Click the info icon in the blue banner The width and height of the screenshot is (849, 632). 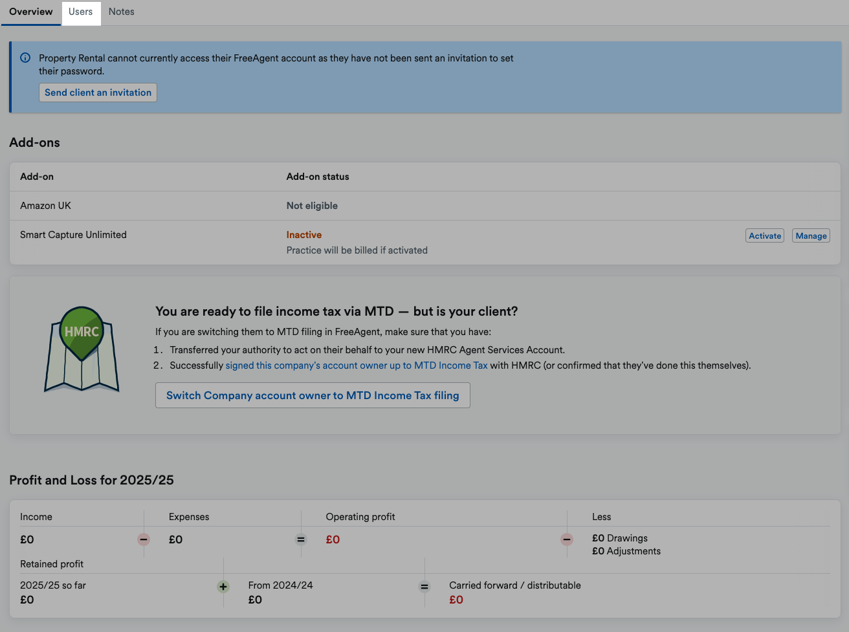25,58
